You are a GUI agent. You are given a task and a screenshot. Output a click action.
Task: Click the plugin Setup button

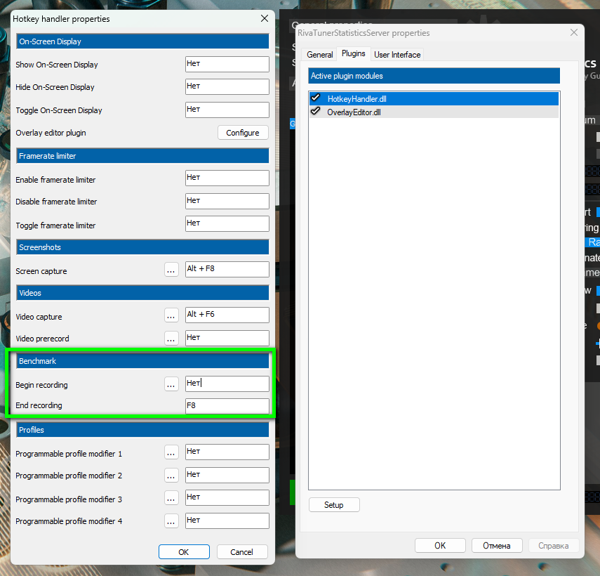pos(334,505)
